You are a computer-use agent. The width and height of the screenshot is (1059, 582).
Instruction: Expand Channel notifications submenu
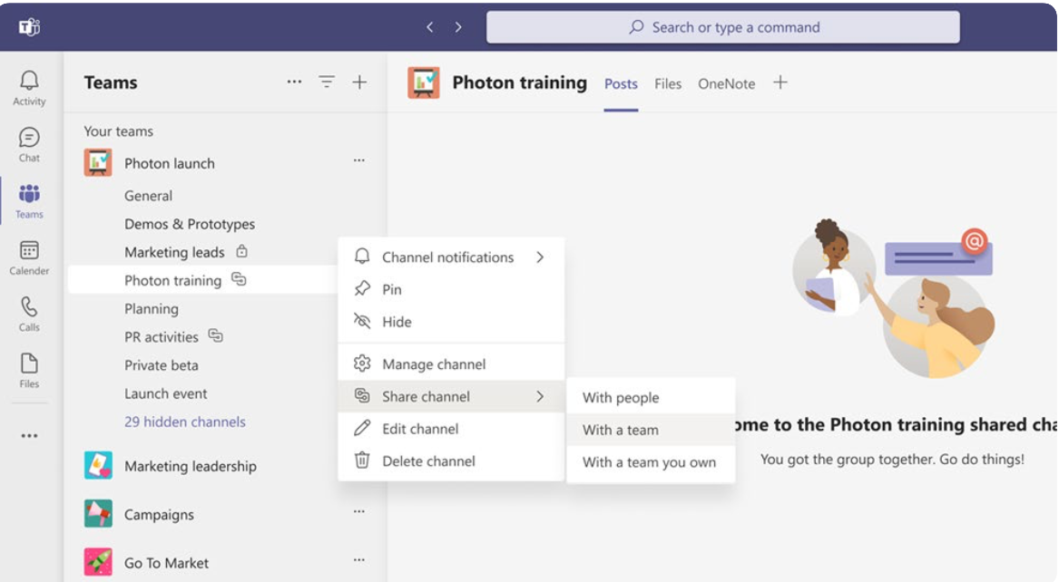point(540,257)
